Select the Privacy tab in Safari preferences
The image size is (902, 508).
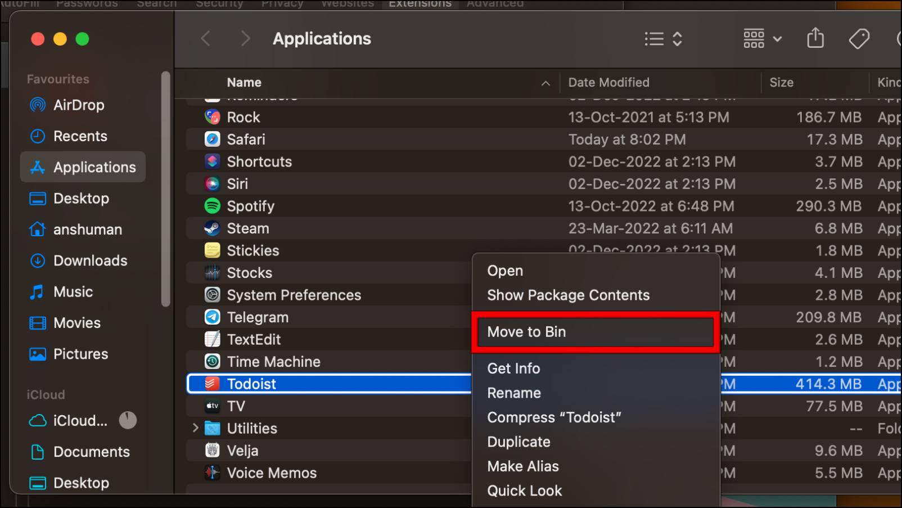coord(282,4)
